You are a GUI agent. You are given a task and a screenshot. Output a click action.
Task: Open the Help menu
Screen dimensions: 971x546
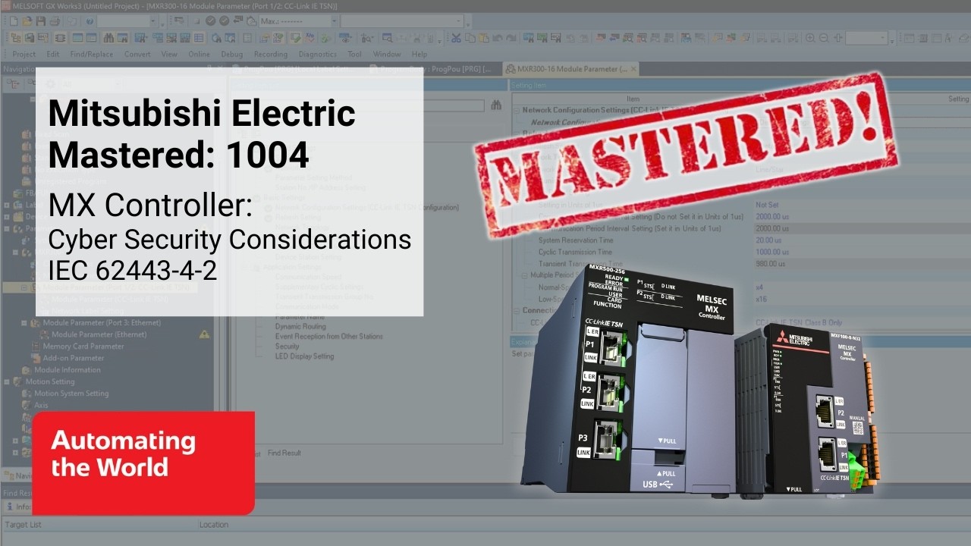(420, 54)
